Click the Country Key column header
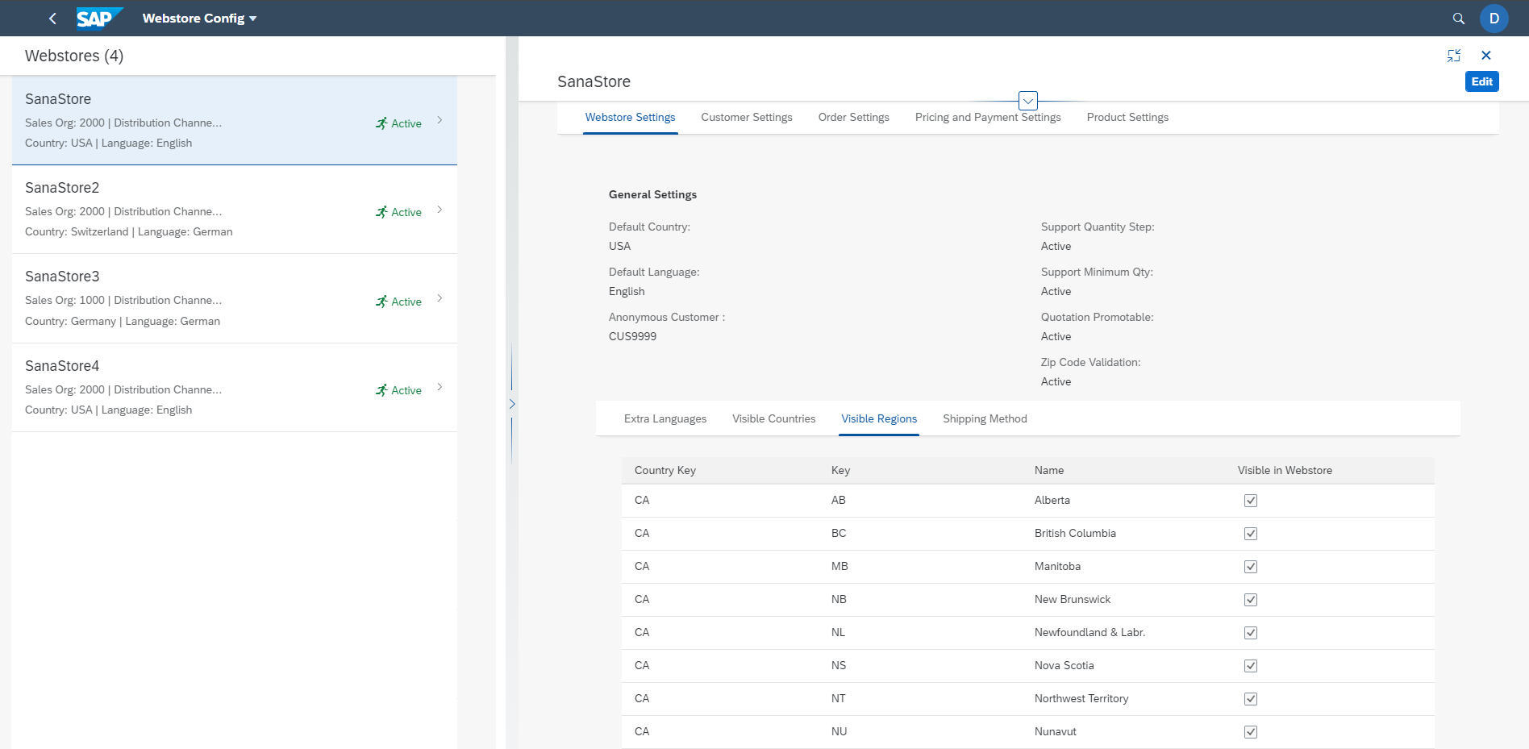The image size is (1529, 749). pyautogui.click(x=665, y=471)
